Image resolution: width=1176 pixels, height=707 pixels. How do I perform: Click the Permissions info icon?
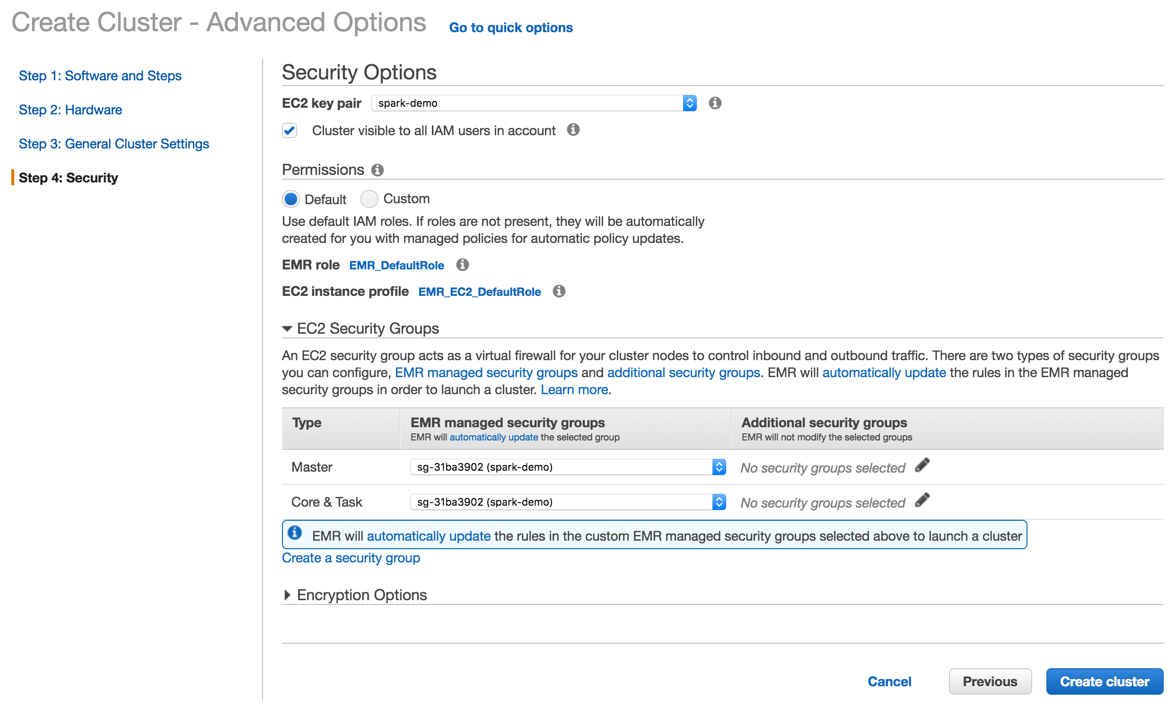coord(377,170)
